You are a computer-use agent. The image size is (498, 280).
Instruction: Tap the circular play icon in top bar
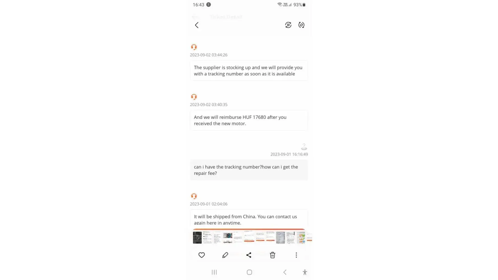(x=288, y=25)
